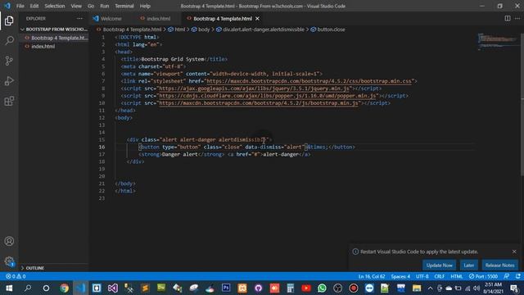
Task: Show hidden system tray icons chevron
Action: click(x=430, y=288)
